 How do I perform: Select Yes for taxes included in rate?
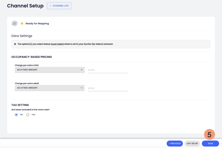pyautogui.click(x=28, y=115)
